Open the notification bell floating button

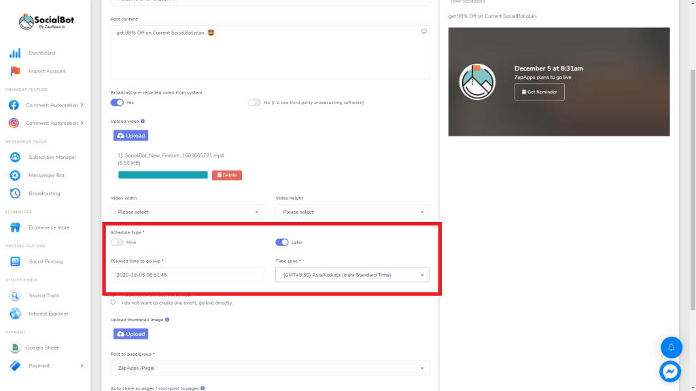(671, 348)
